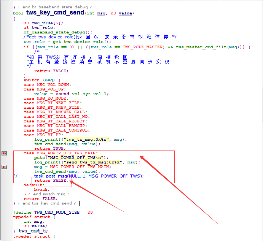Click 'case MSG_BT_PREV_FILE:' line
The width and height of the screenshot is (263, 241).
(53, 107)
